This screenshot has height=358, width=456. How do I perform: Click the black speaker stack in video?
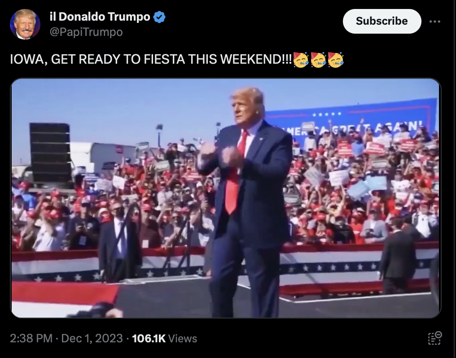[x=51, y=153]
